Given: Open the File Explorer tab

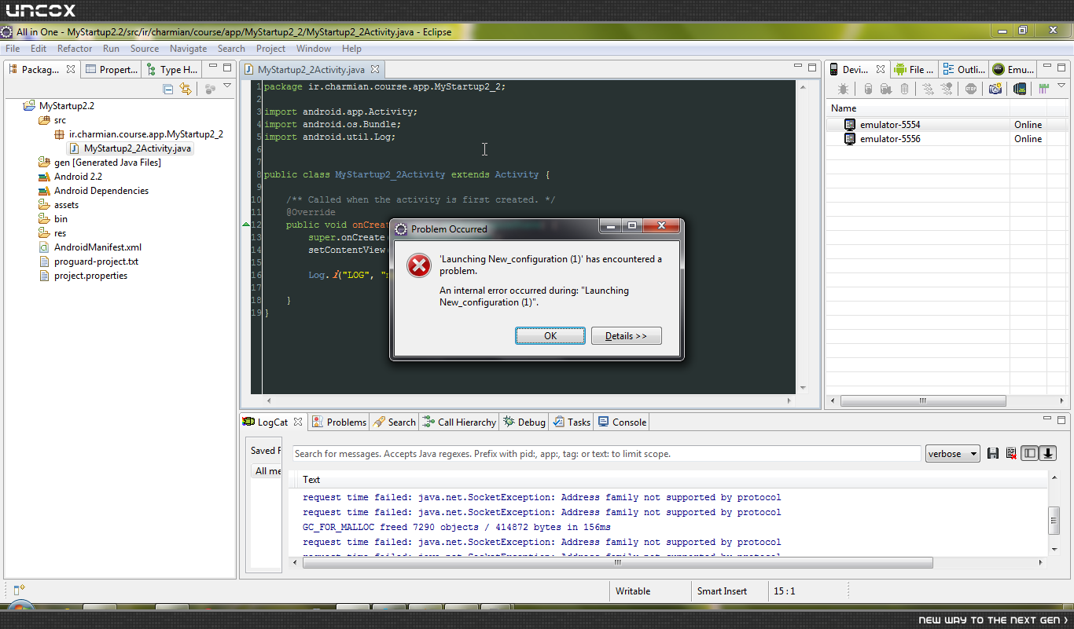Looking at the screenshot, I should [914, 69].
